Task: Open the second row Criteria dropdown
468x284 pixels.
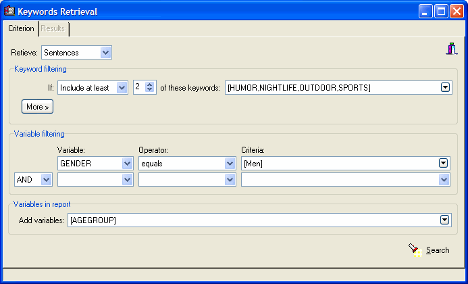Action: coord(444,179)
